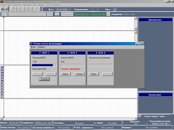This screenshot has width=174, height=130.
Task: Go to previous record arrow button
Action: [x=6, y=14]
